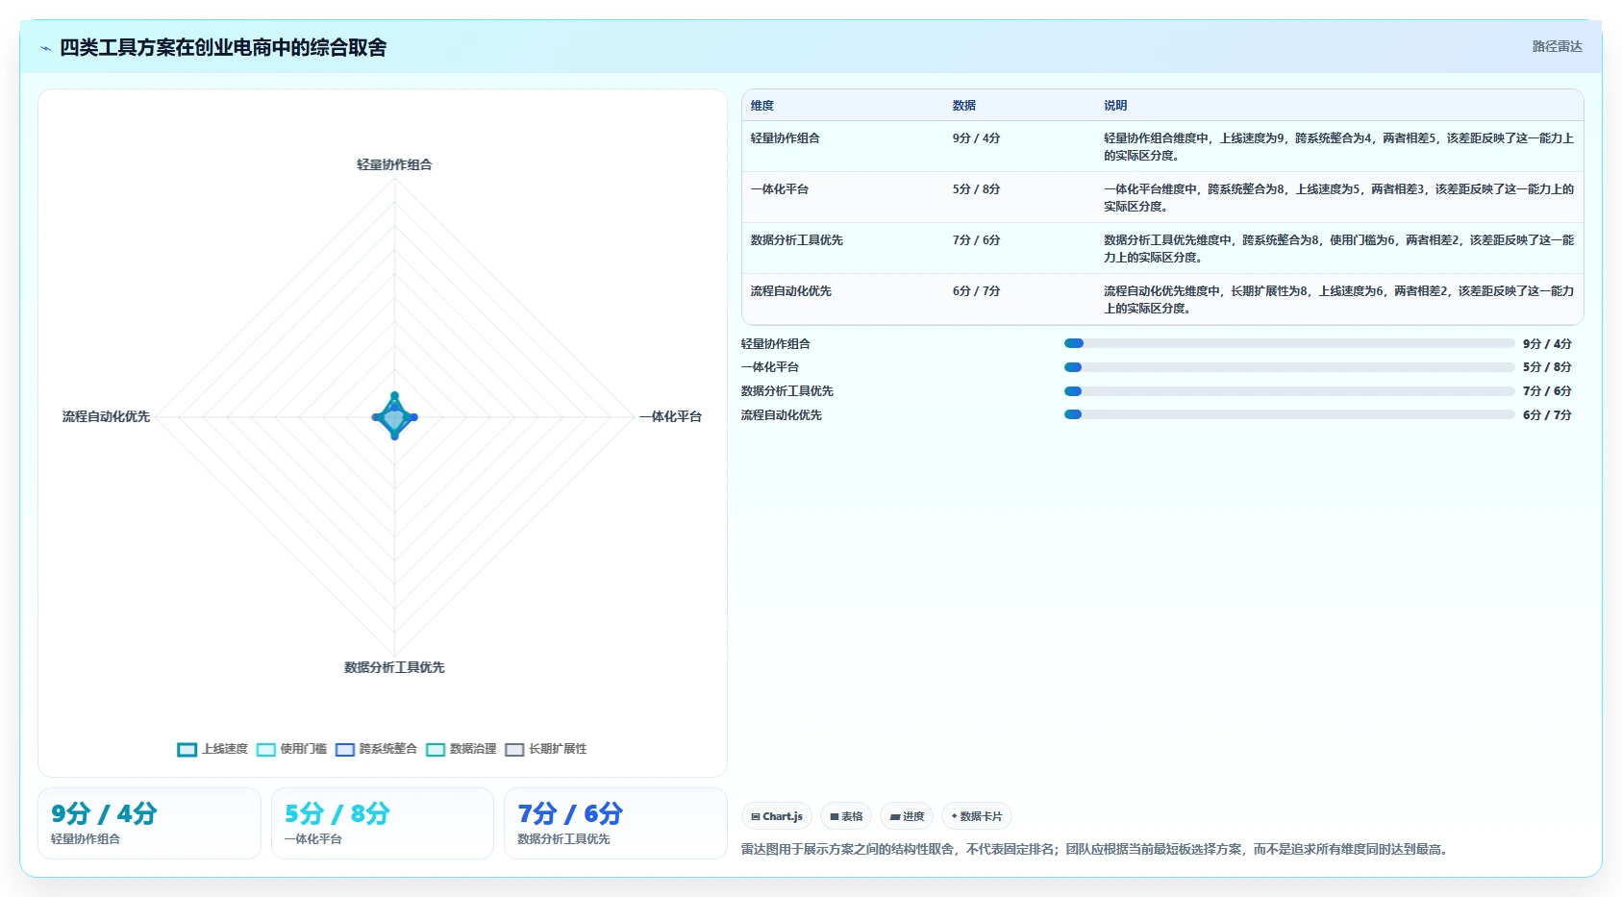
Task: Click the 进度 chip
Action: 907,816
